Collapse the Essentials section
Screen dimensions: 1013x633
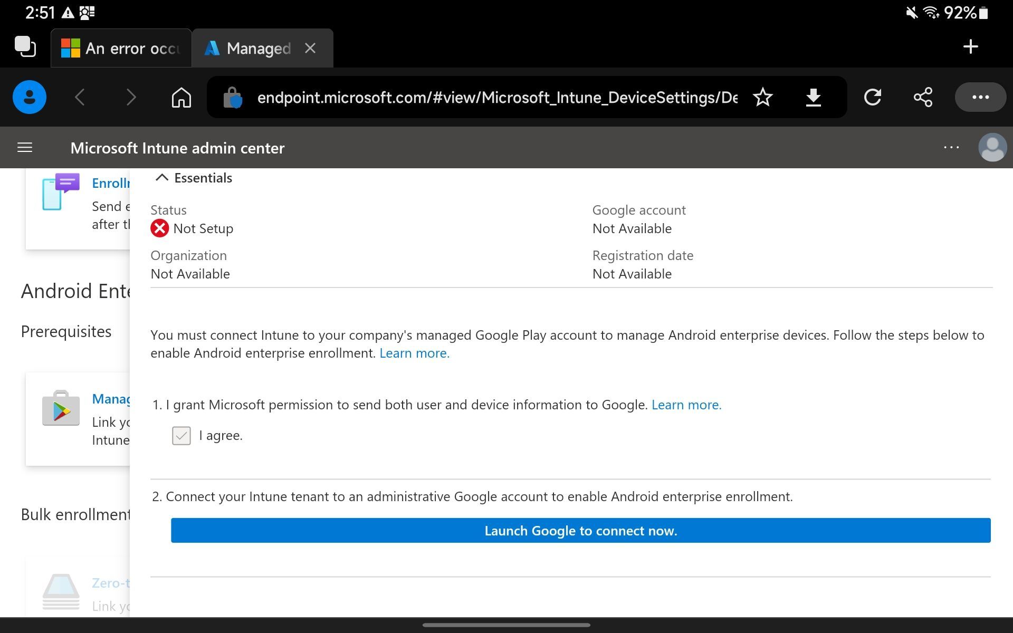point(162,178)
